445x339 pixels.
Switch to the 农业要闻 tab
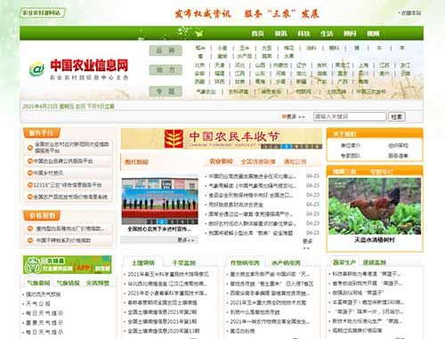(x=221, y=161)
